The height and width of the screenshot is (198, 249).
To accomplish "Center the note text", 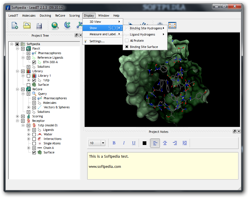I will coord(165,143).
